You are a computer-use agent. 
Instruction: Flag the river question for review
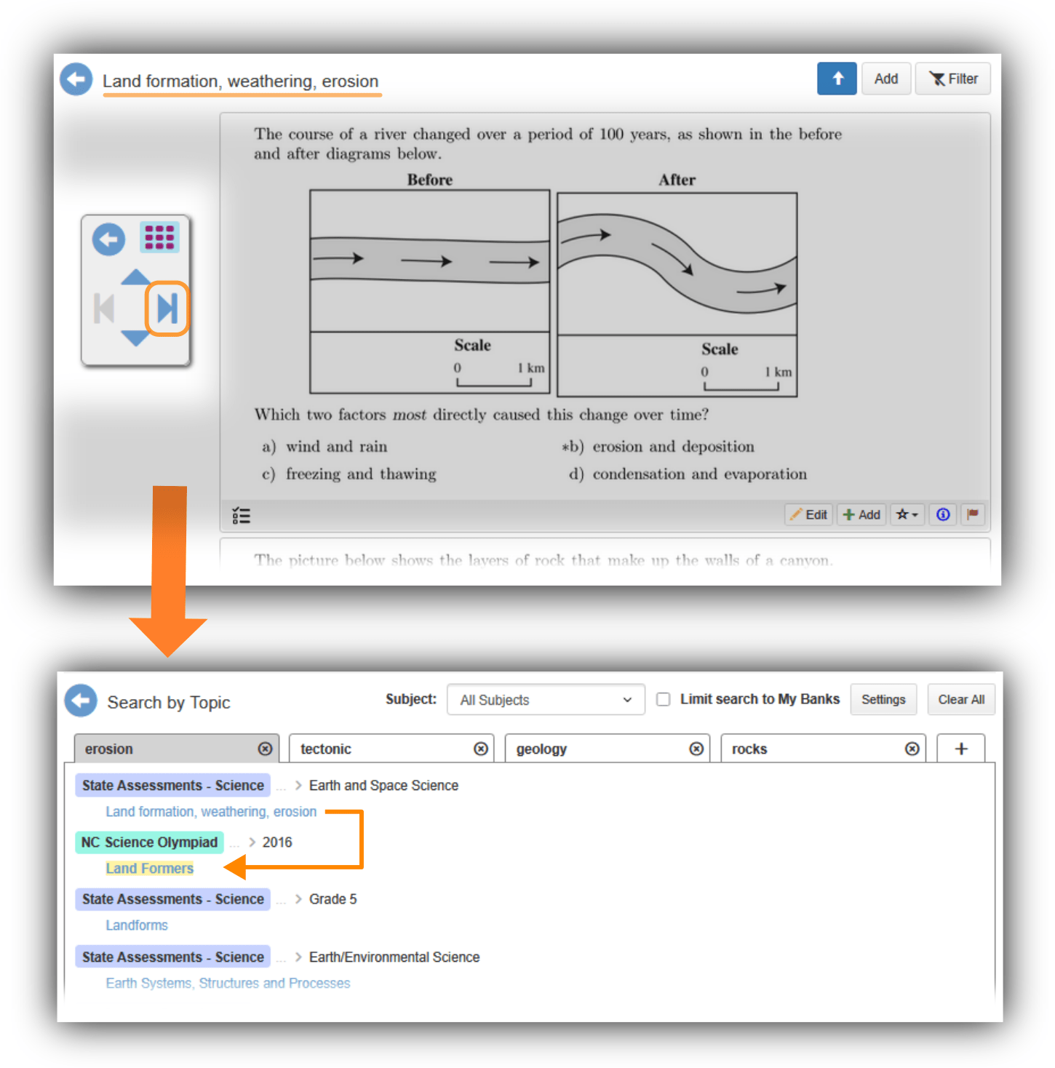973,514
